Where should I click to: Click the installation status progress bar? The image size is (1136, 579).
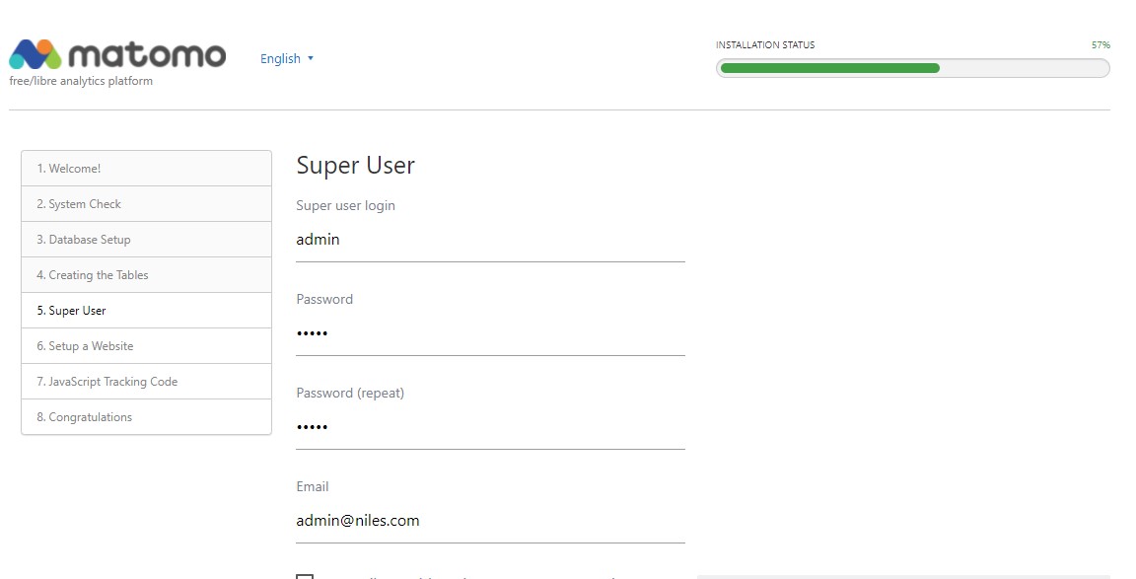click(912, 68)
